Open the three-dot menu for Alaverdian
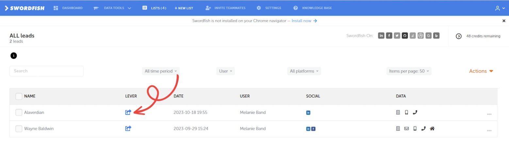Image resolution: width=509 pixels, height=141 pixels. (489, 114)
